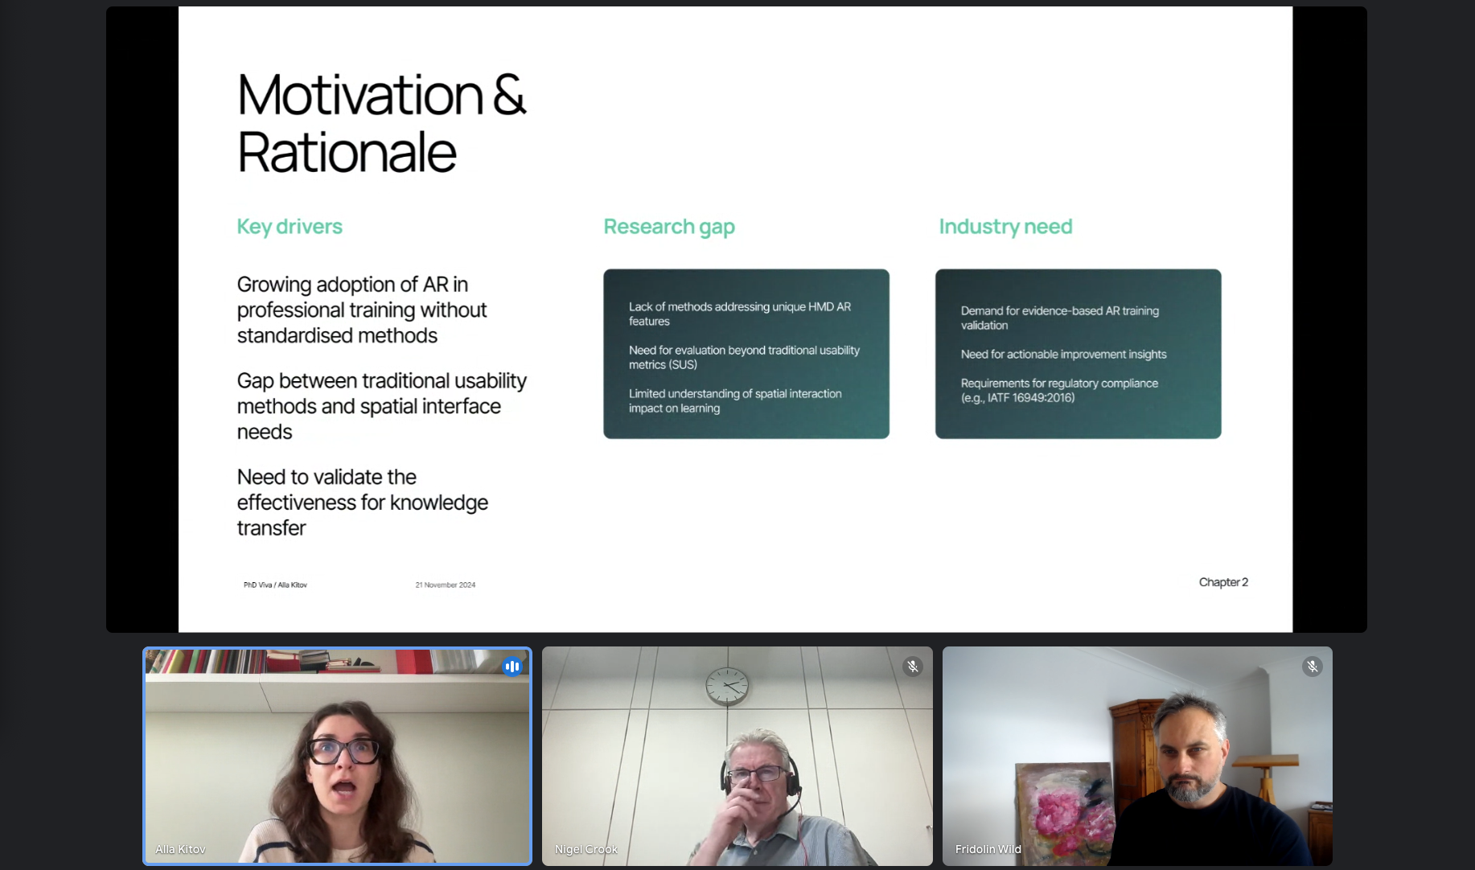Click the speaking indicator on Alla Kitov's tile
Screen dimensions: 1475x870
tap(512, 667)
